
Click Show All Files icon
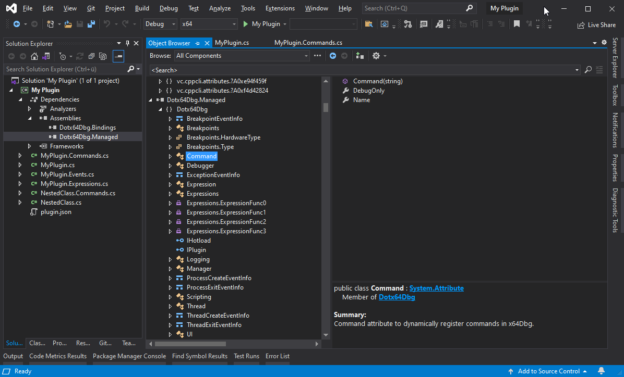coord(103,56)
